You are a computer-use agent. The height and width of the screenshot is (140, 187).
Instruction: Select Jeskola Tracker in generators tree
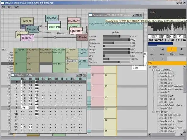[x=167, y=99]
